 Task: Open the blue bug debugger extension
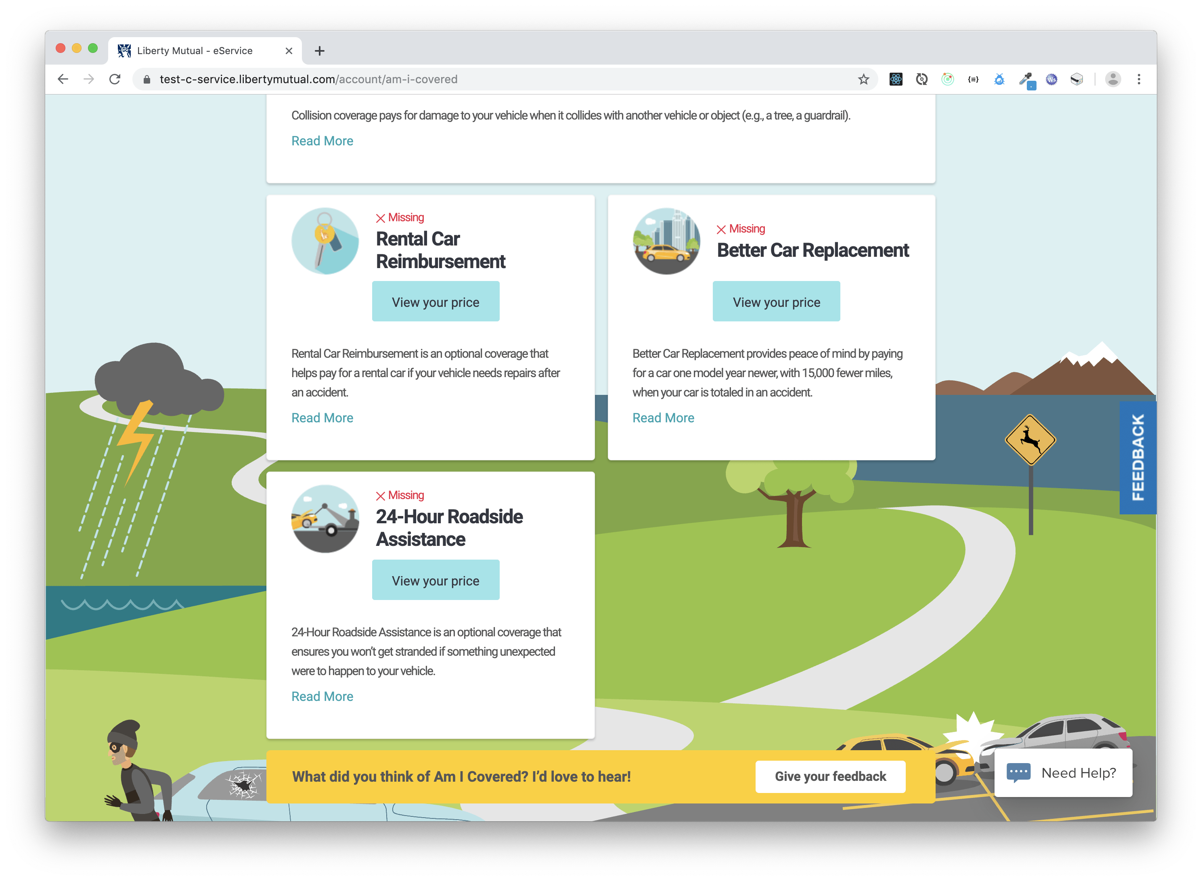(1000, 79)
